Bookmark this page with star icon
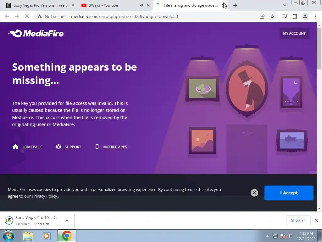The height and width of the screenshot is (242, 322). coord(272,16)
